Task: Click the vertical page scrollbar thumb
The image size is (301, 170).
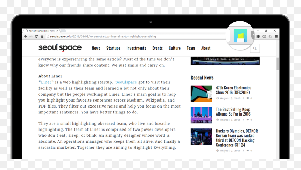Action: [278, 64]
